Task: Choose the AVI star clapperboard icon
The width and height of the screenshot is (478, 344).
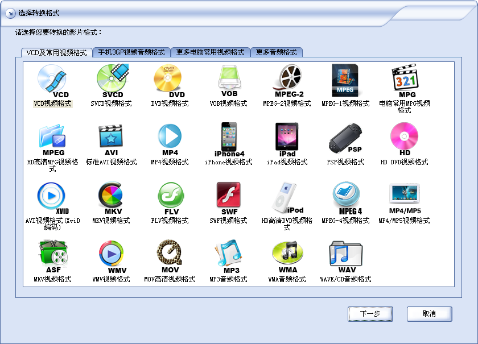Action: click(111, 140)
